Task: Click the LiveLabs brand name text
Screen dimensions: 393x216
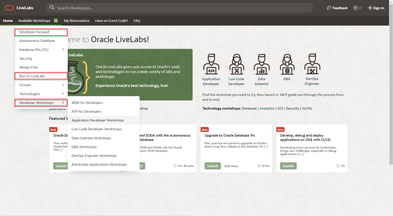Action: click(x=25, y=8)
